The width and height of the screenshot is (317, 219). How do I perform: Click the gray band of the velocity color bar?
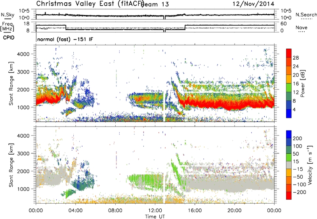point(289,165)
